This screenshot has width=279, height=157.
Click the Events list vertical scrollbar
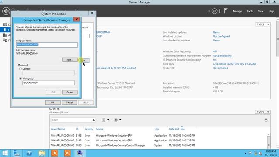269,140
